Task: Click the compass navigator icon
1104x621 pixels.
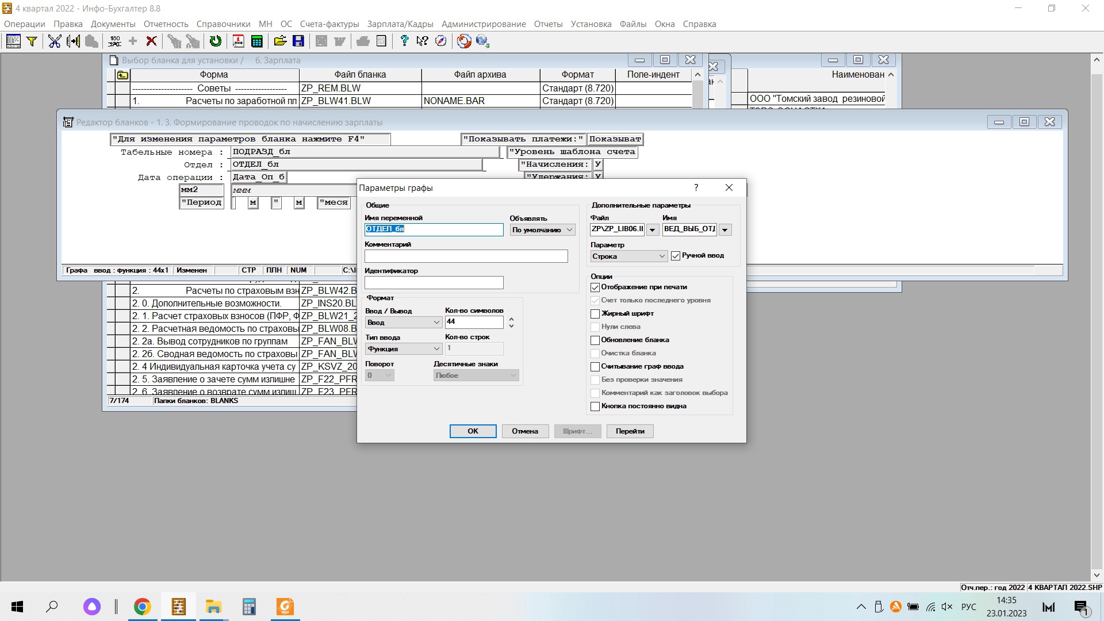Action: 441,41
